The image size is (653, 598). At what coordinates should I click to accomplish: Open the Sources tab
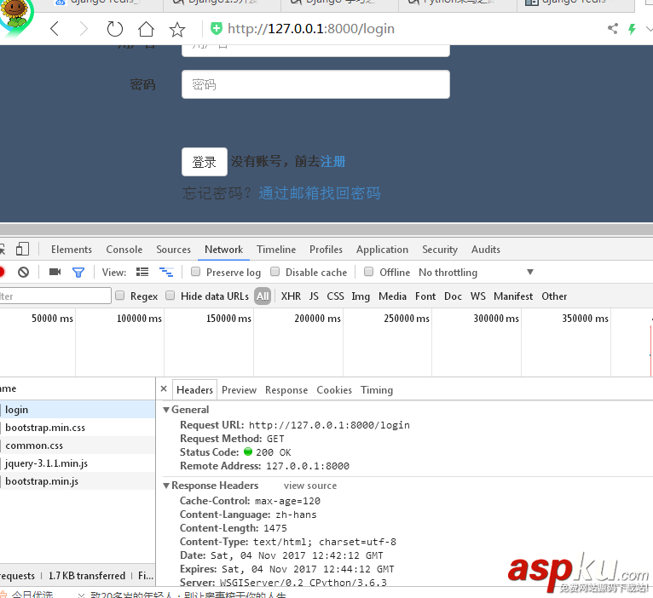173,250
